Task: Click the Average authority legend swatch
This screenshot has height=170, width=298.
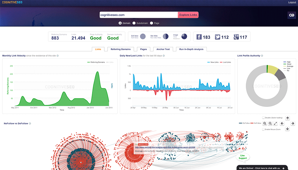Action: [285, 66]
